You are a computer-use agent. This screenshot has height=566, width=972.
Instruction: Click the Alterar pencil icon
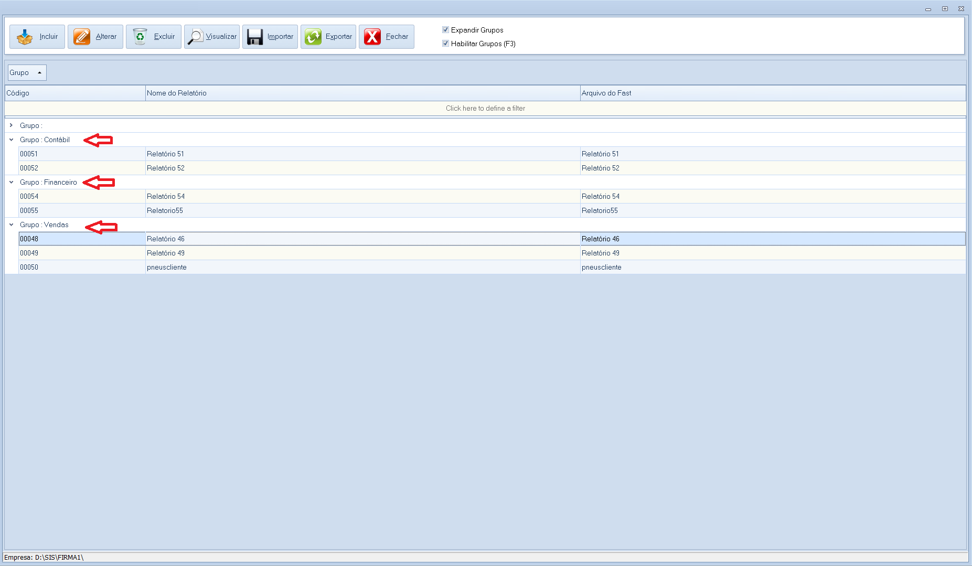(x=82, y=37)
